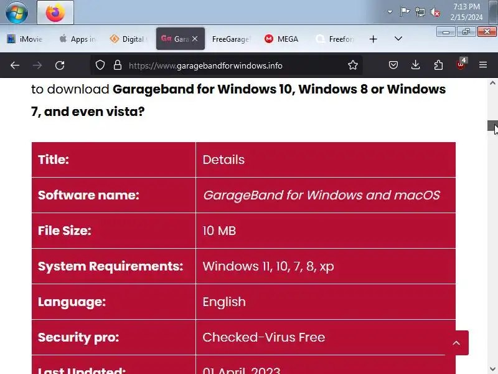Click the 'English' value
This screenshot has height=374, width=498.
[x=224, y=302]
